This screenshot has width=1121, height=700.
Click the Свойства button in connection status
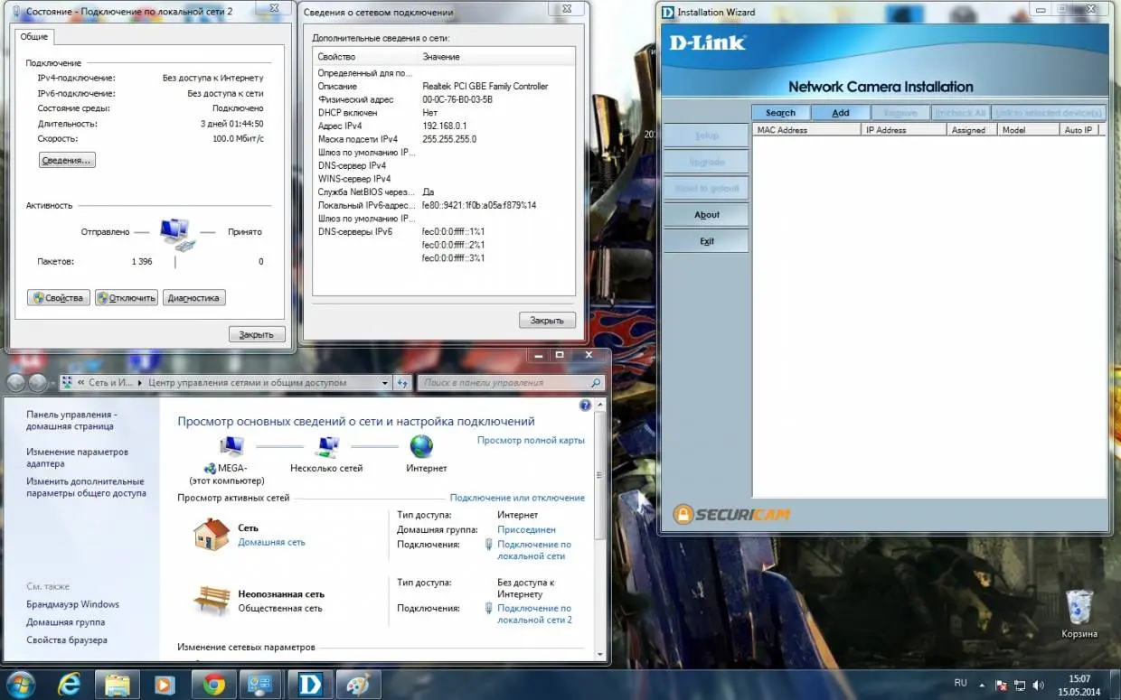coord(59,298)
